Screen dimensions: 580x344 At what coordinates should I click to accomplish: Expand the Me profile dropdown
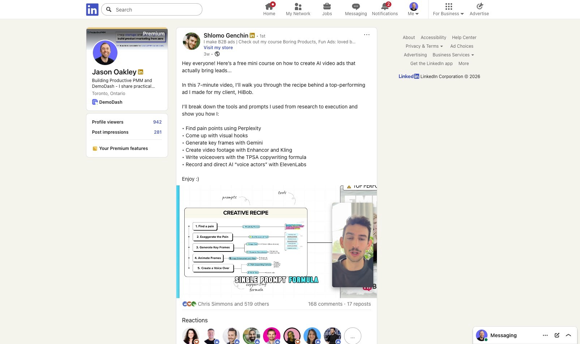[x=413, y=9]
